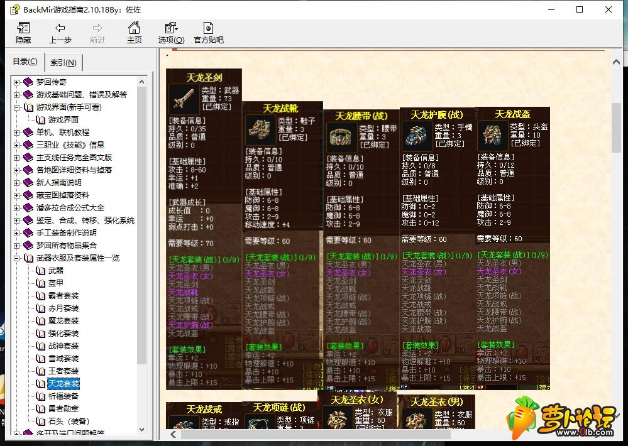Expand the 主支线任务完全图文版 node
Viewport: 628px width, 446px height.
click(x=16, y=157)
